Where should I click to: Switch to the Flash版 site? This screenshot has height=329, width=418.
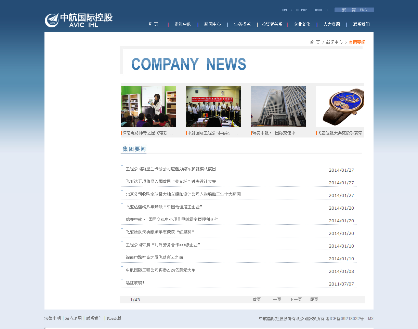tap(114, 318)
